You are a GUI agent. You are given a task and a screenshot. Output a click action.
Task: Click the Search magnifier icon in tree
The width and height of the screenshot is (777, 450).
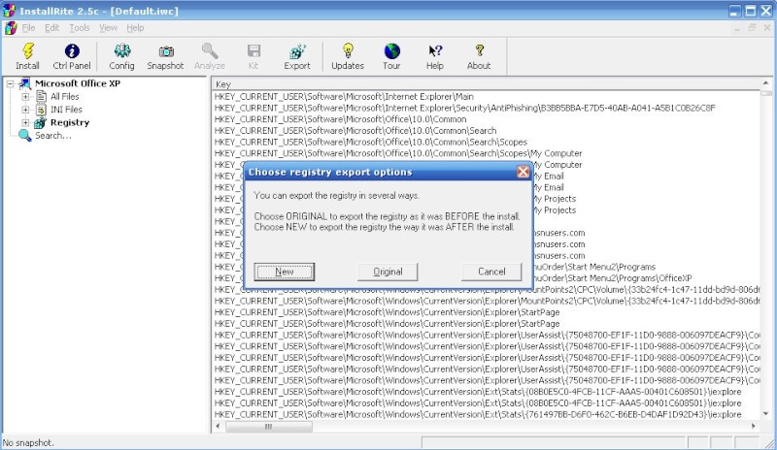click(x=25, y=135)
